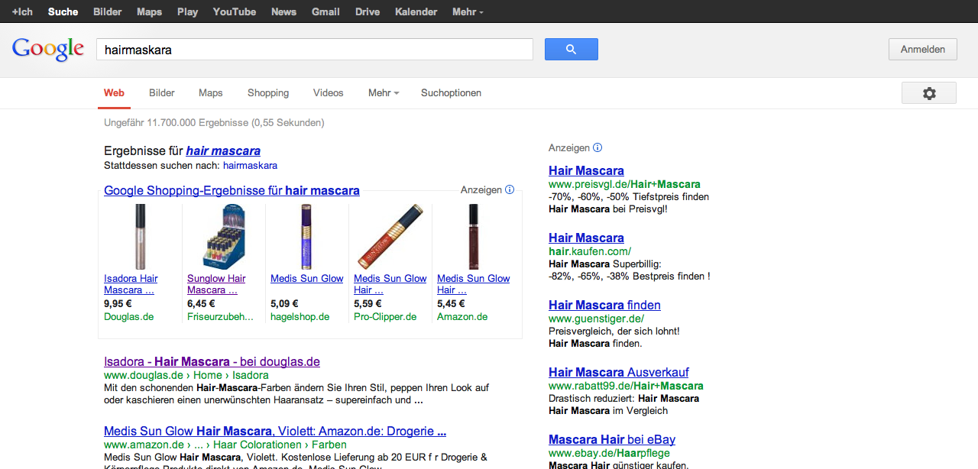Open the Hair Mascara Ausverkauf ad link
Viewport: 978px width, 469px height.
[618, 373]
